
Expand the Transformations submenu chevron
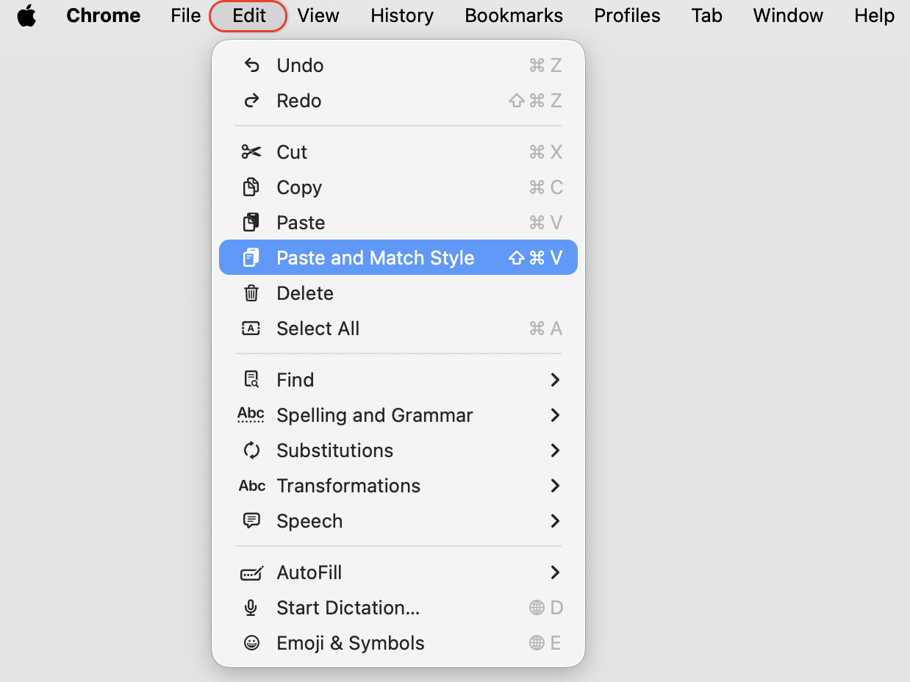tap(555, 486)
